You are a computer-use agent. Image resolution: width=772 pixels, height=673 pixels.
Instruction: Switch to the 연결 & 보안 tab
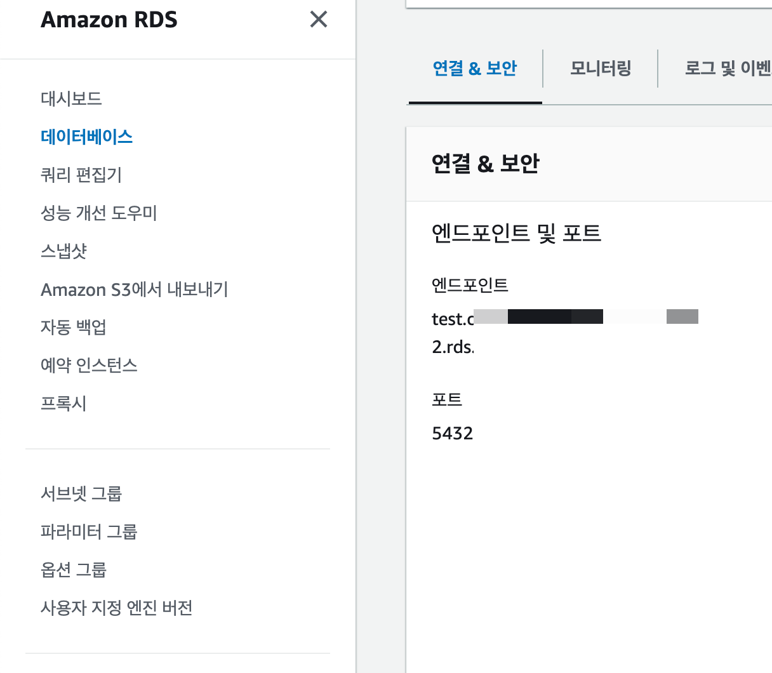(475, 69)
